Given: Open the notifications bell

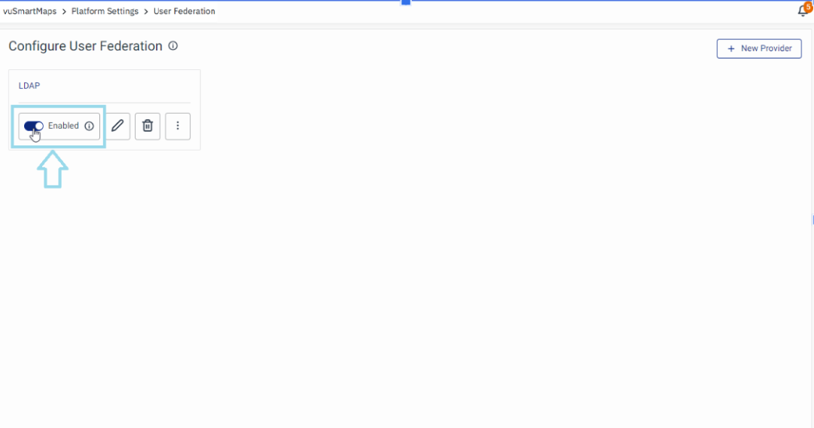Looking at the screenshot, I should click(802, 11).
